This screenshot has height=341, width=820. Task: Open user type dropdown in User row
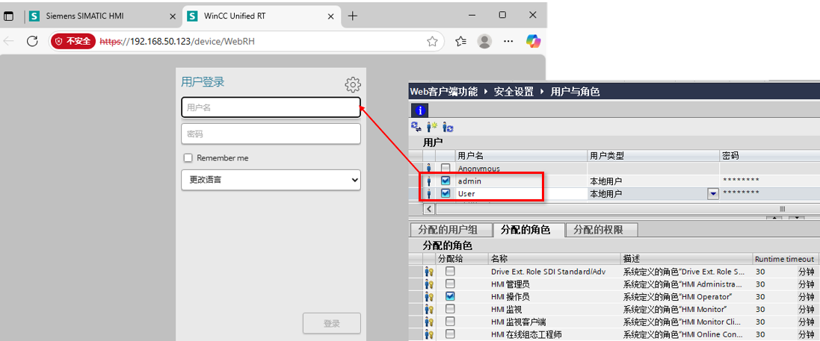[712, 194]
